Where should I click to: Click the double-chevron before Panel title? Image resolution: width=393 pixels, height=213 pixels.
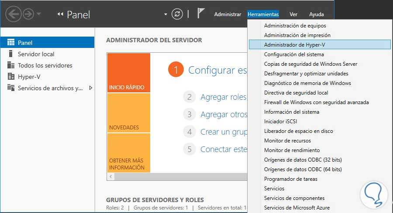click(x=60, y=14)
